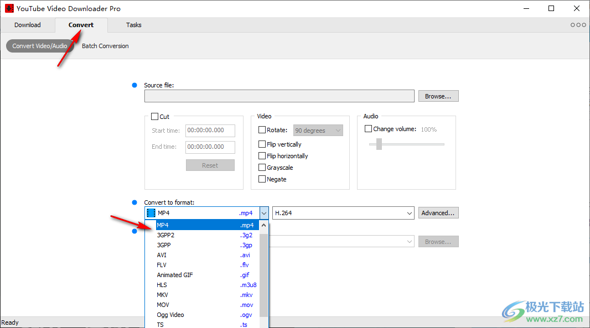Click the format list scrollbar up arrow

point(264,225)
